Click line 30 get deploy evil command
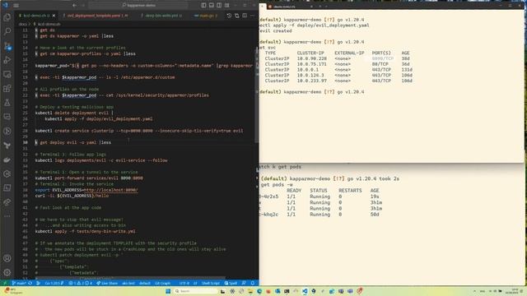 [73, 142]
